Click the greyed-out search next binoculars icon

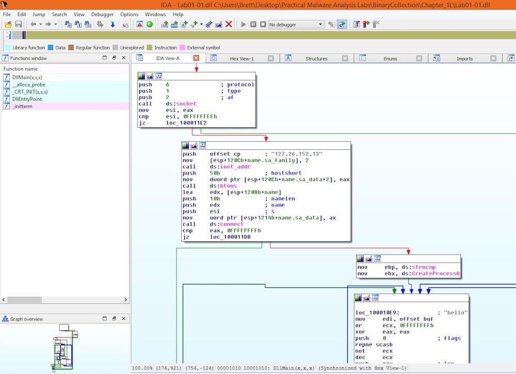click(100, 24)
